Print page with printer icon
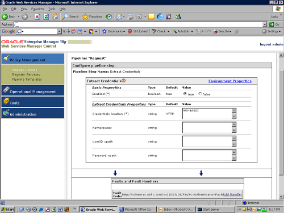This screenshot has width=284, height=213. (130, 16)
